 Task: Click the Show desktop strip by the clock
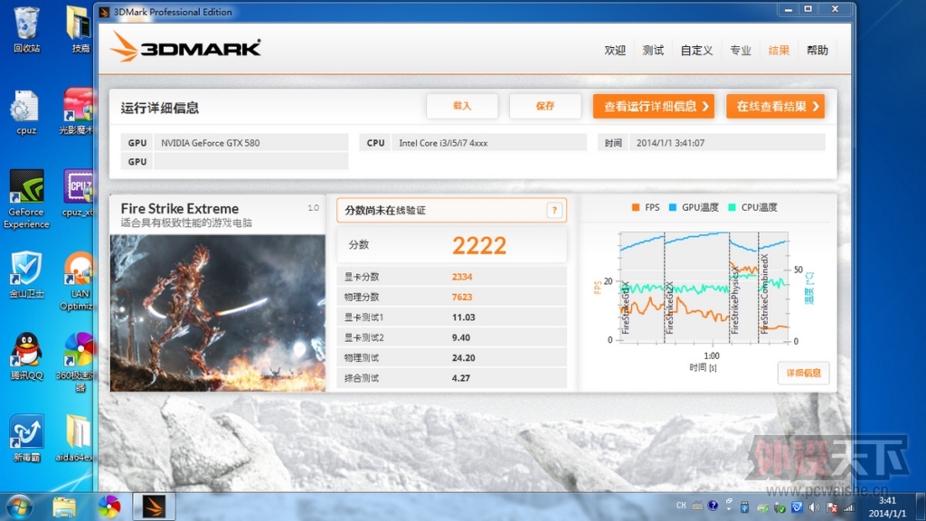click(x=920, y=507)
